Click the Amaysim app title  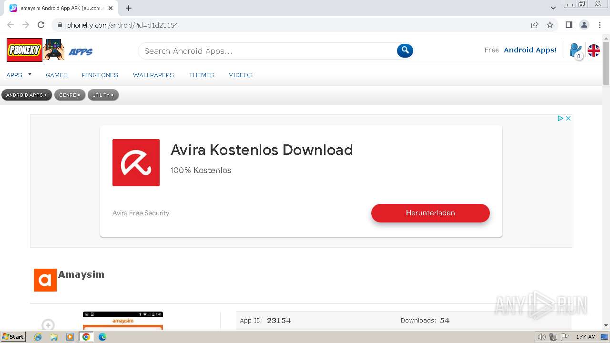[x=81, y=274]
